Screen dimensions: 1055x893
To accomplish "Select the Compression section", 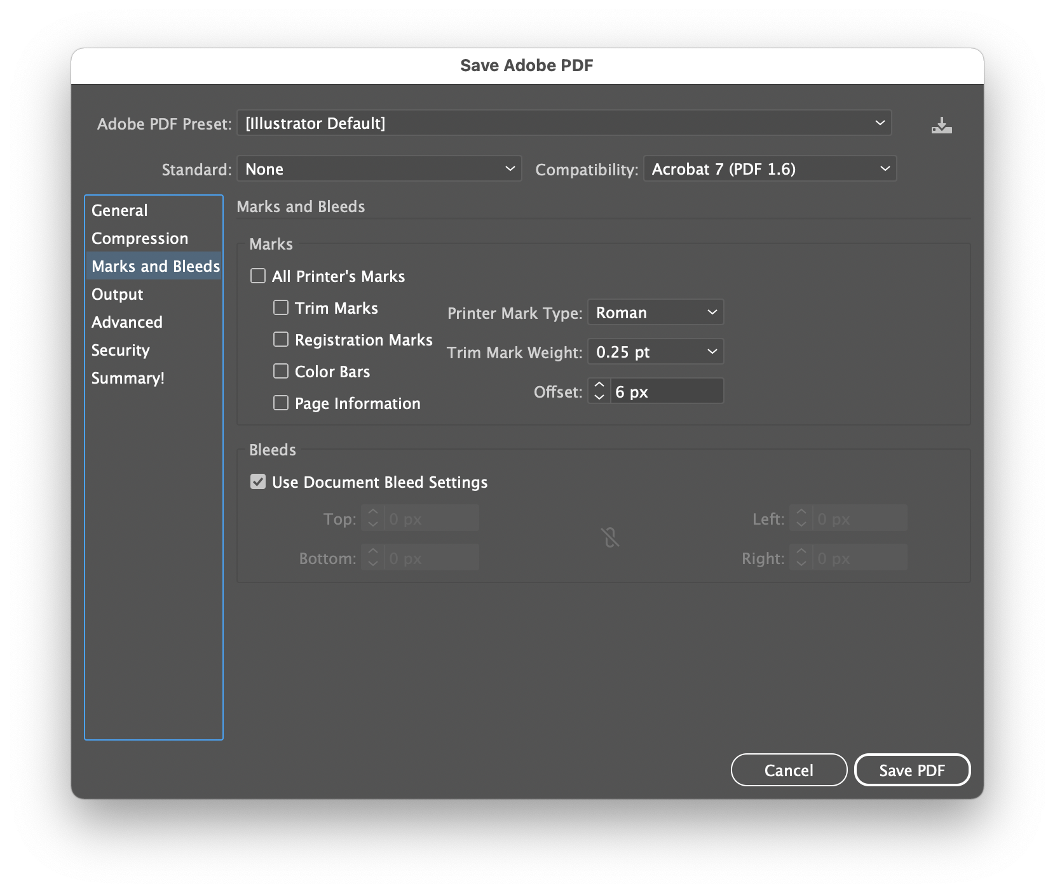I will click(140, 238).
